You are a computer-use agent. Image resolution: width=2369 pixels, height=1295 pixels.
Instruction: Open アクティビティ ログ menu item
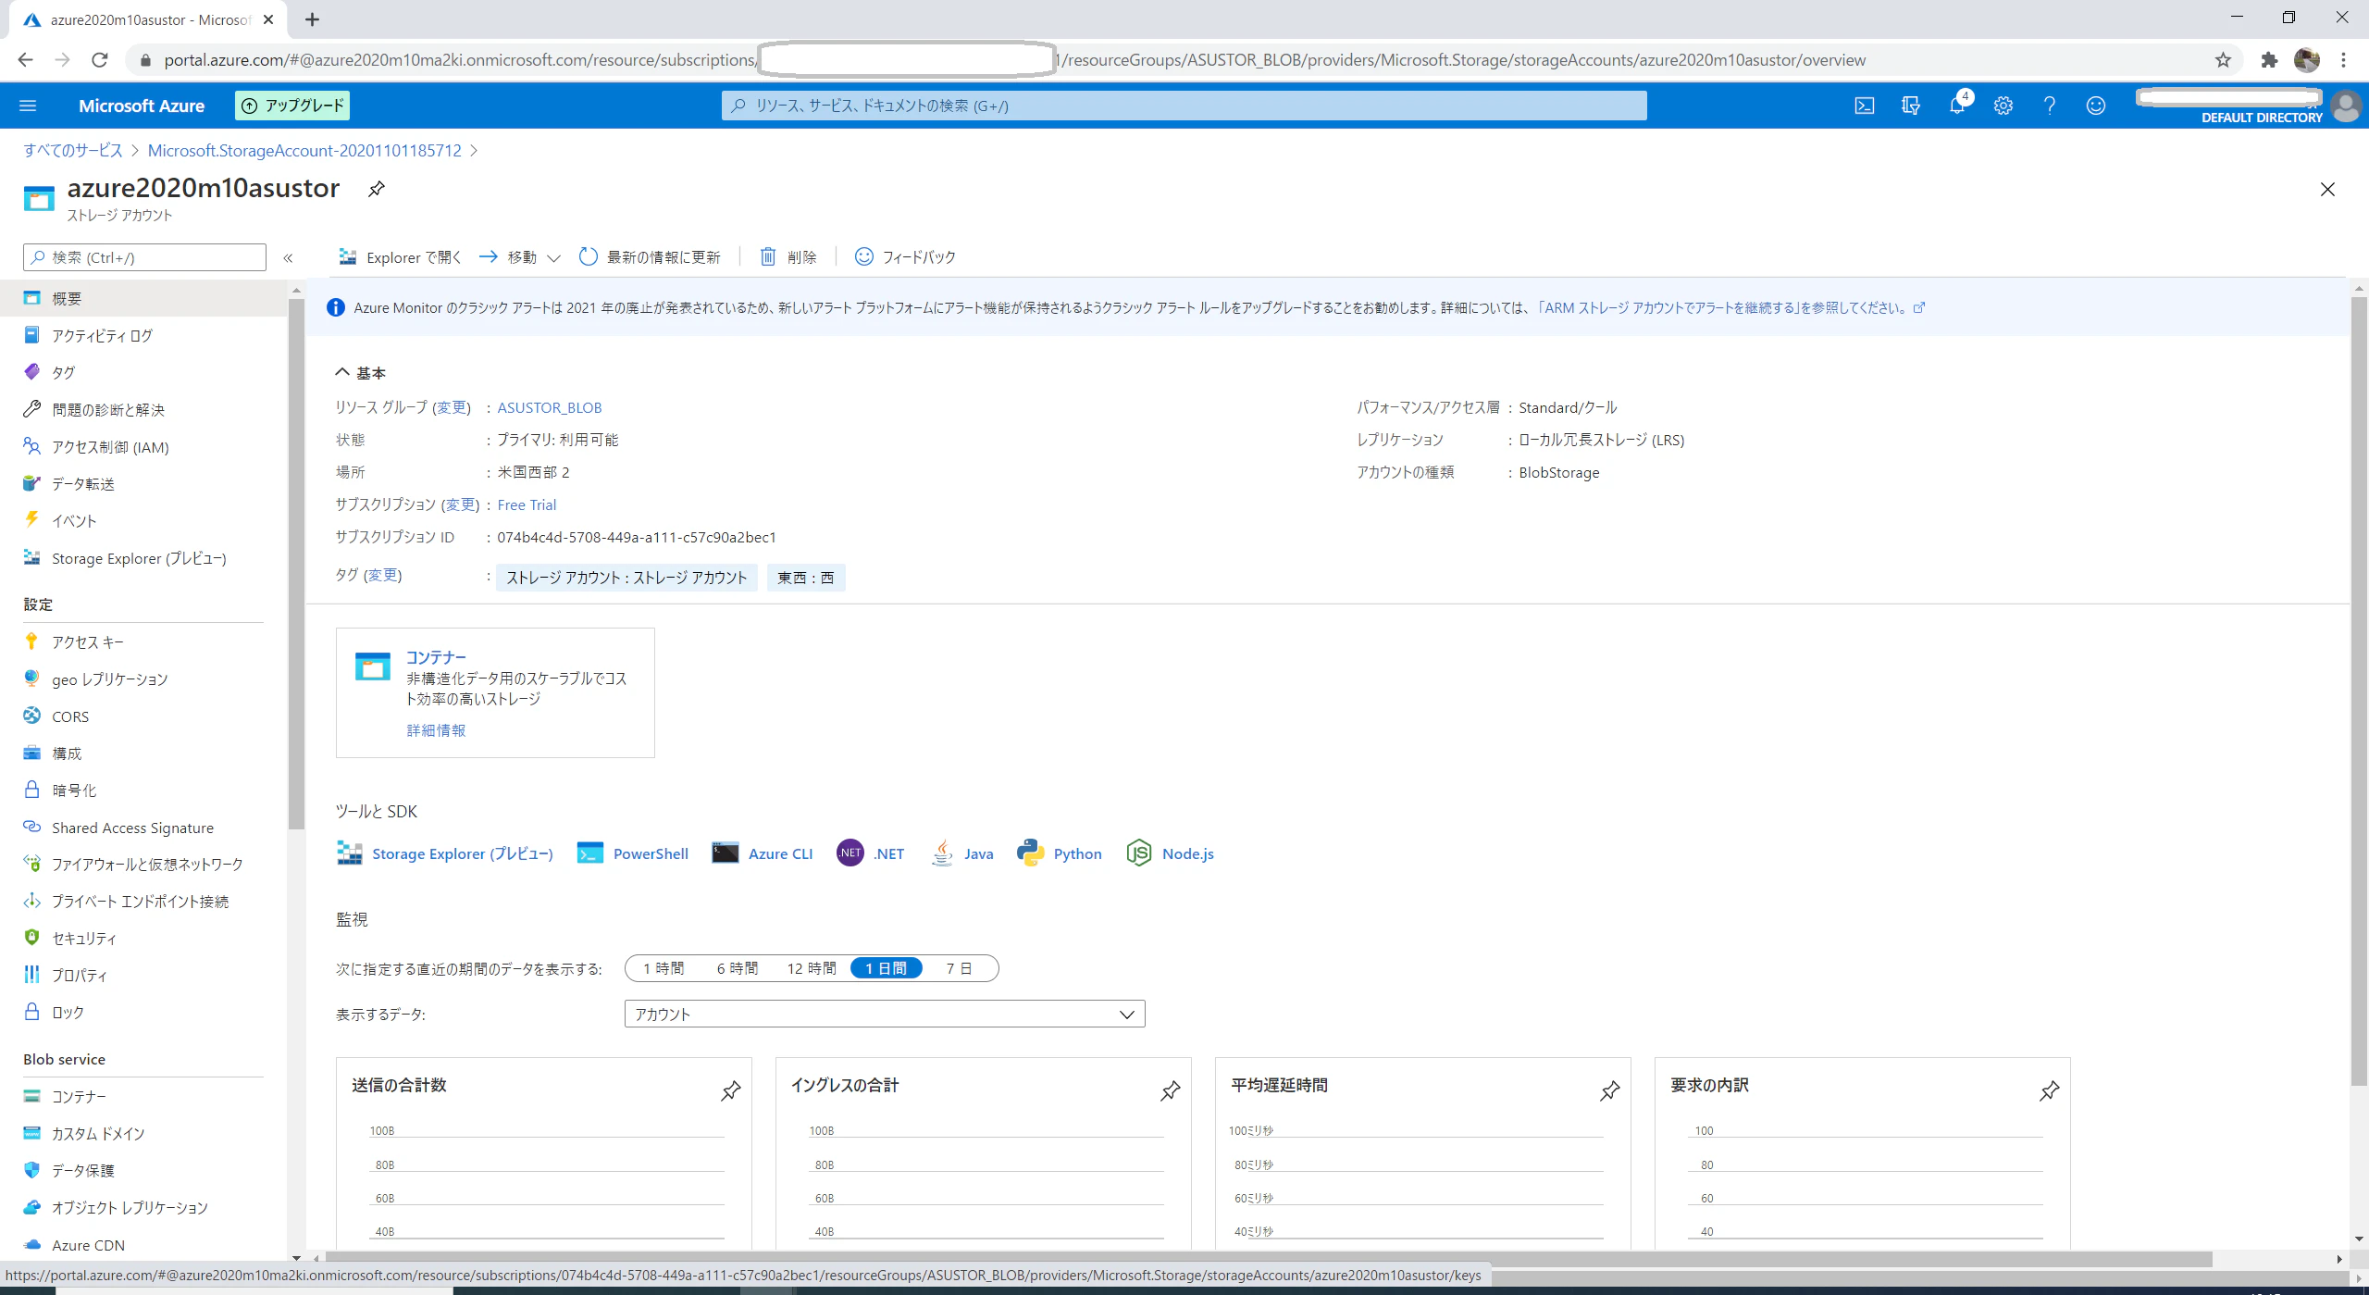tap(102, 335)
